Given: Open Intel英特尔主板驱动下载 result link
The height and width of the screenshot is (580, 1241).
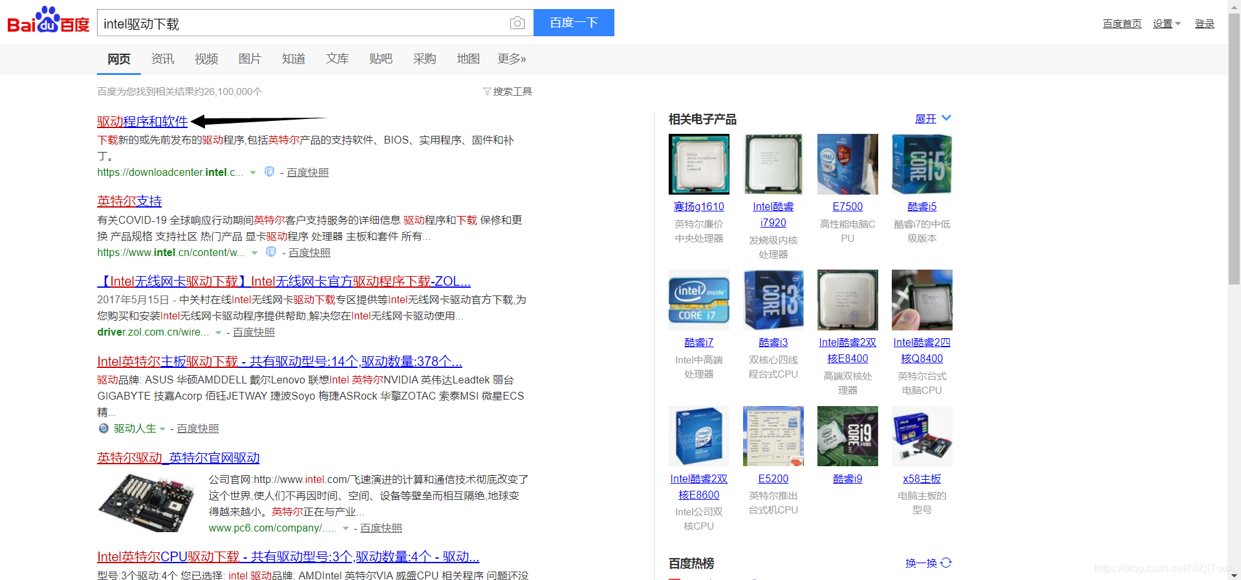Looking at the screenshot, I should [x=279, y=361].
